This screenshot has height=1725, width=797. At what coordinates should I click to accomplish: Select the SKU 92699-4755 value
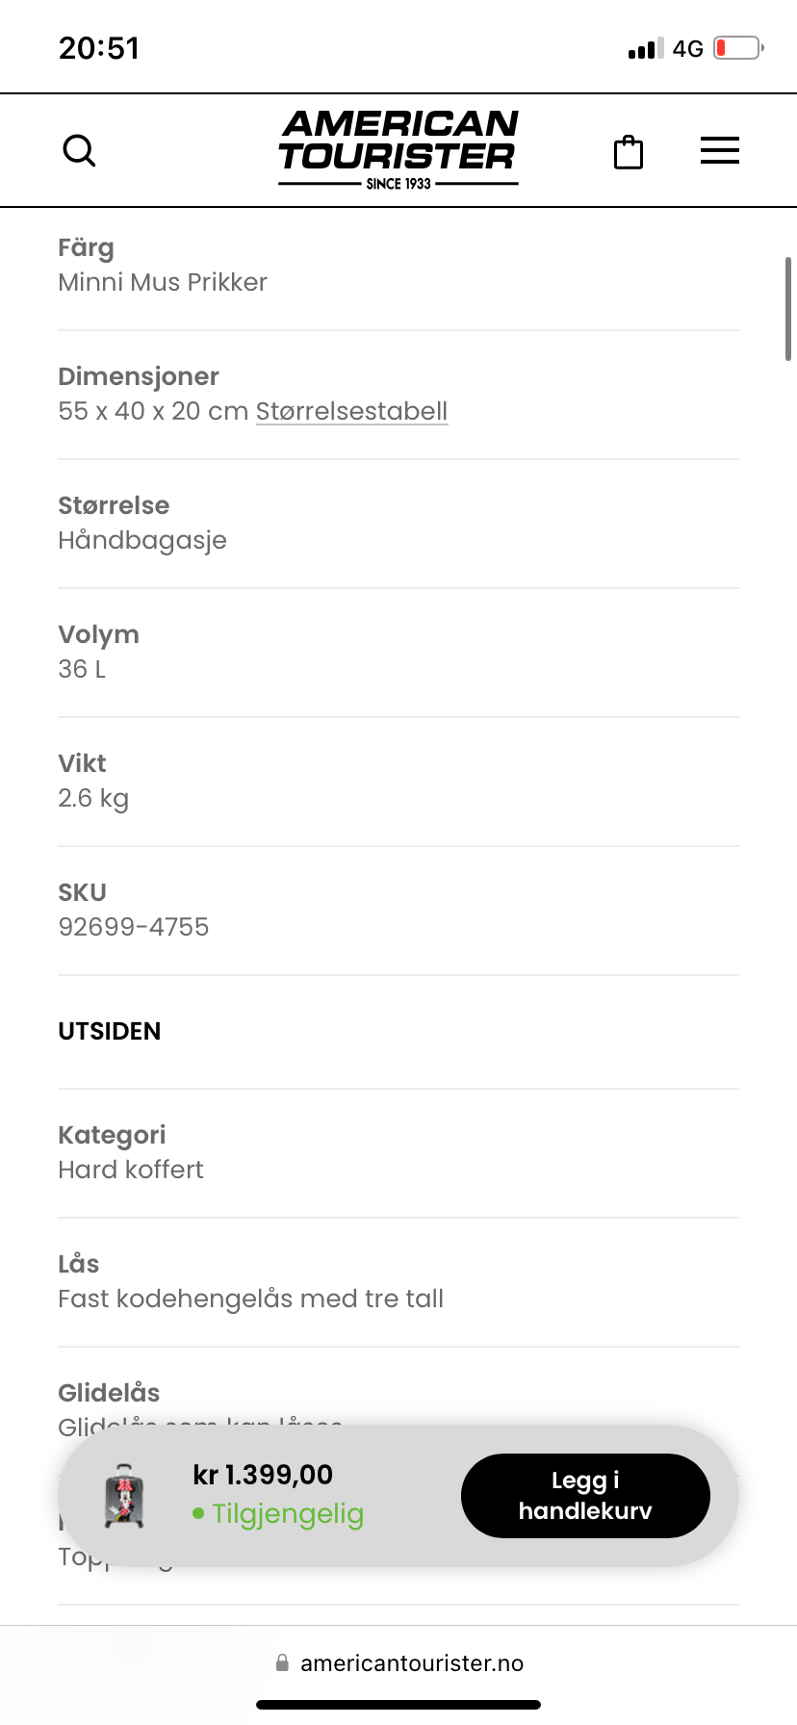(x=134, y=927)
